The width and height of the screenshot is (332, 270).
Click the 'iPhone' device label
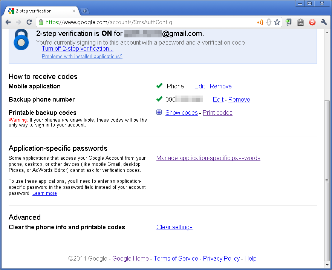174,86
